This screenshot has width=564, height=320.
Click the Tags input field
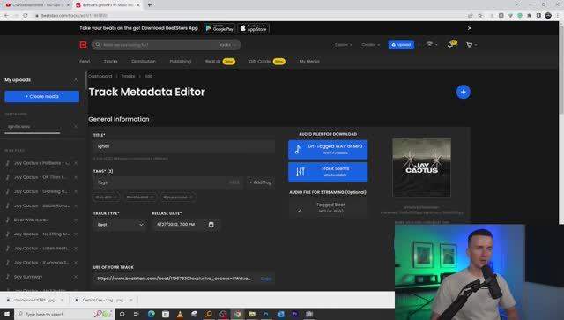[x=168, y=182]
